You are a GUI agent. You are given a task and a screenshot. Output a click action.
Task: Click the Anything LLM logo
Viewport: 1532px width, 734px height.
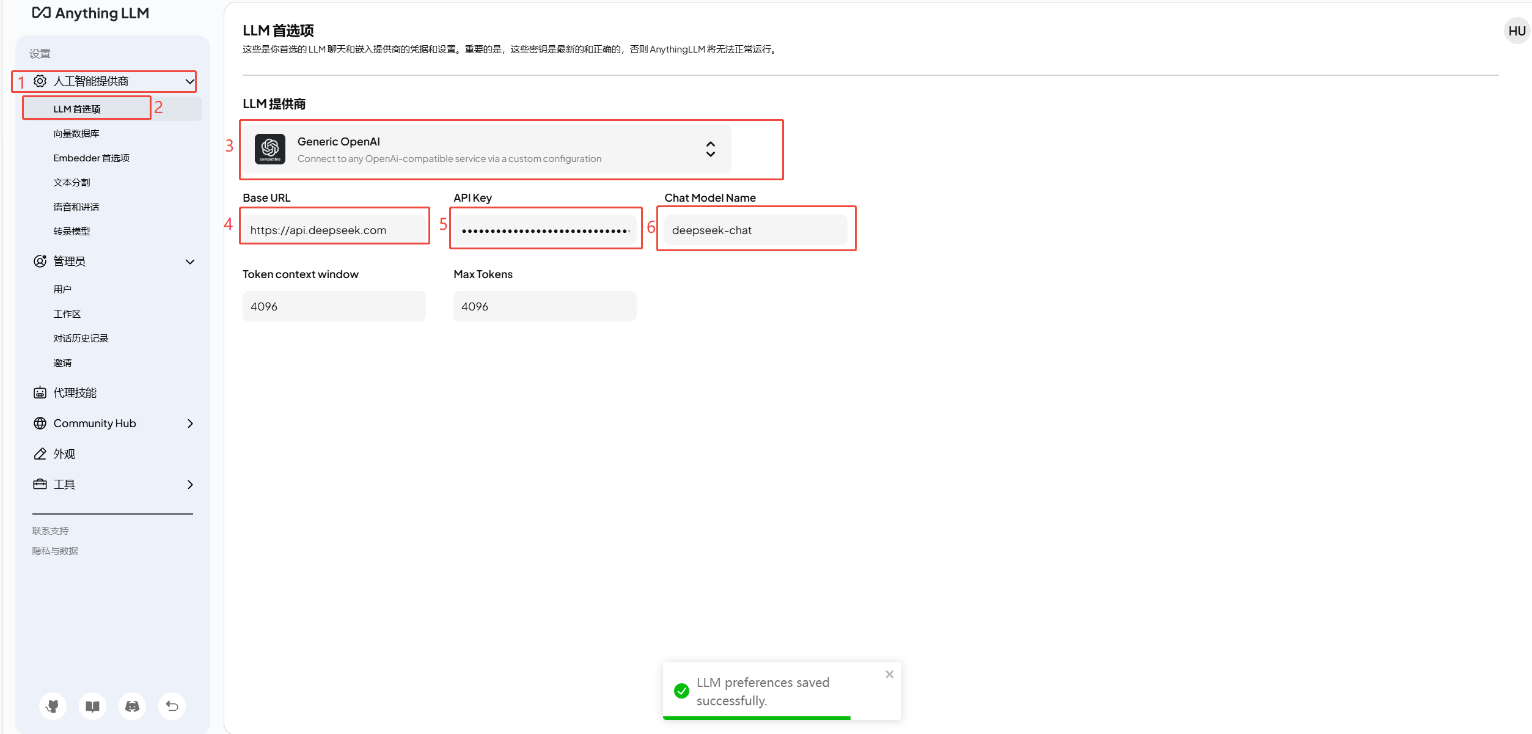90,13
